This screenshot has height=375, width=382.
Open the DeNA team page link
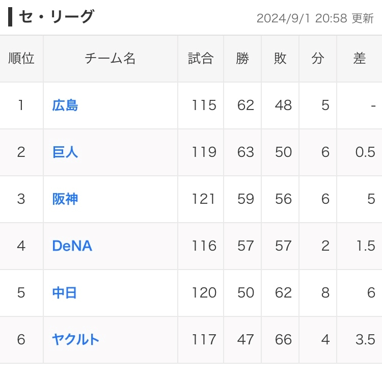(x=72, y=246)
